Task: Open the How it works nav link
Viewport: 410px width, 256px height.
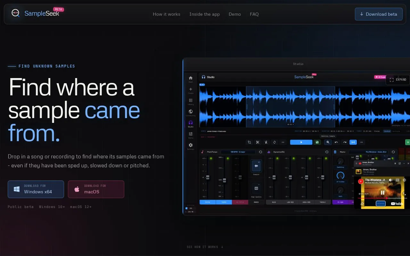Action: click(167, 14)
